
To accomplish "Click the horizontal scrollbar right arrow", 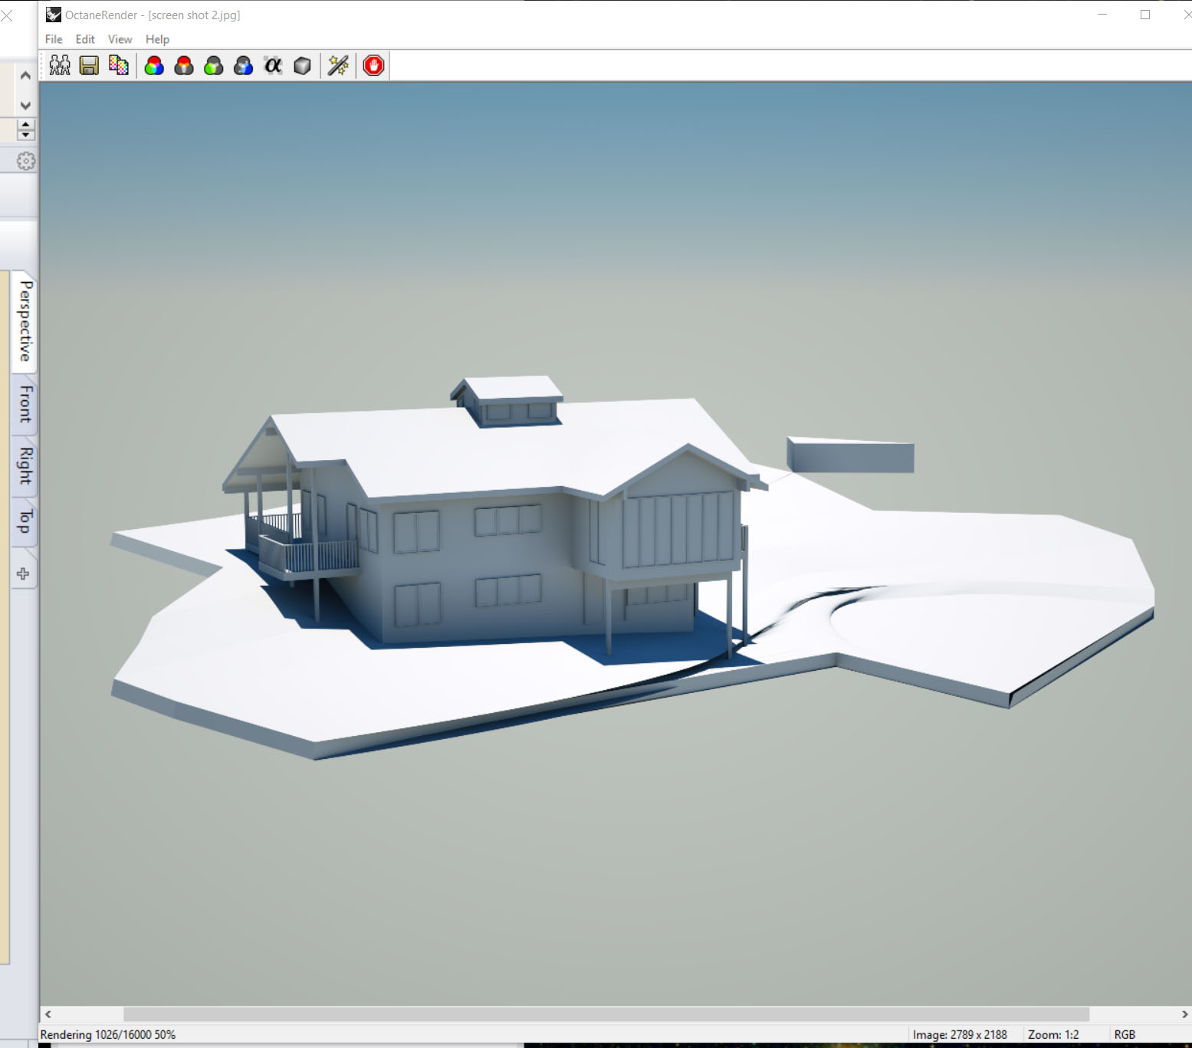I will click(1184, 1014).
